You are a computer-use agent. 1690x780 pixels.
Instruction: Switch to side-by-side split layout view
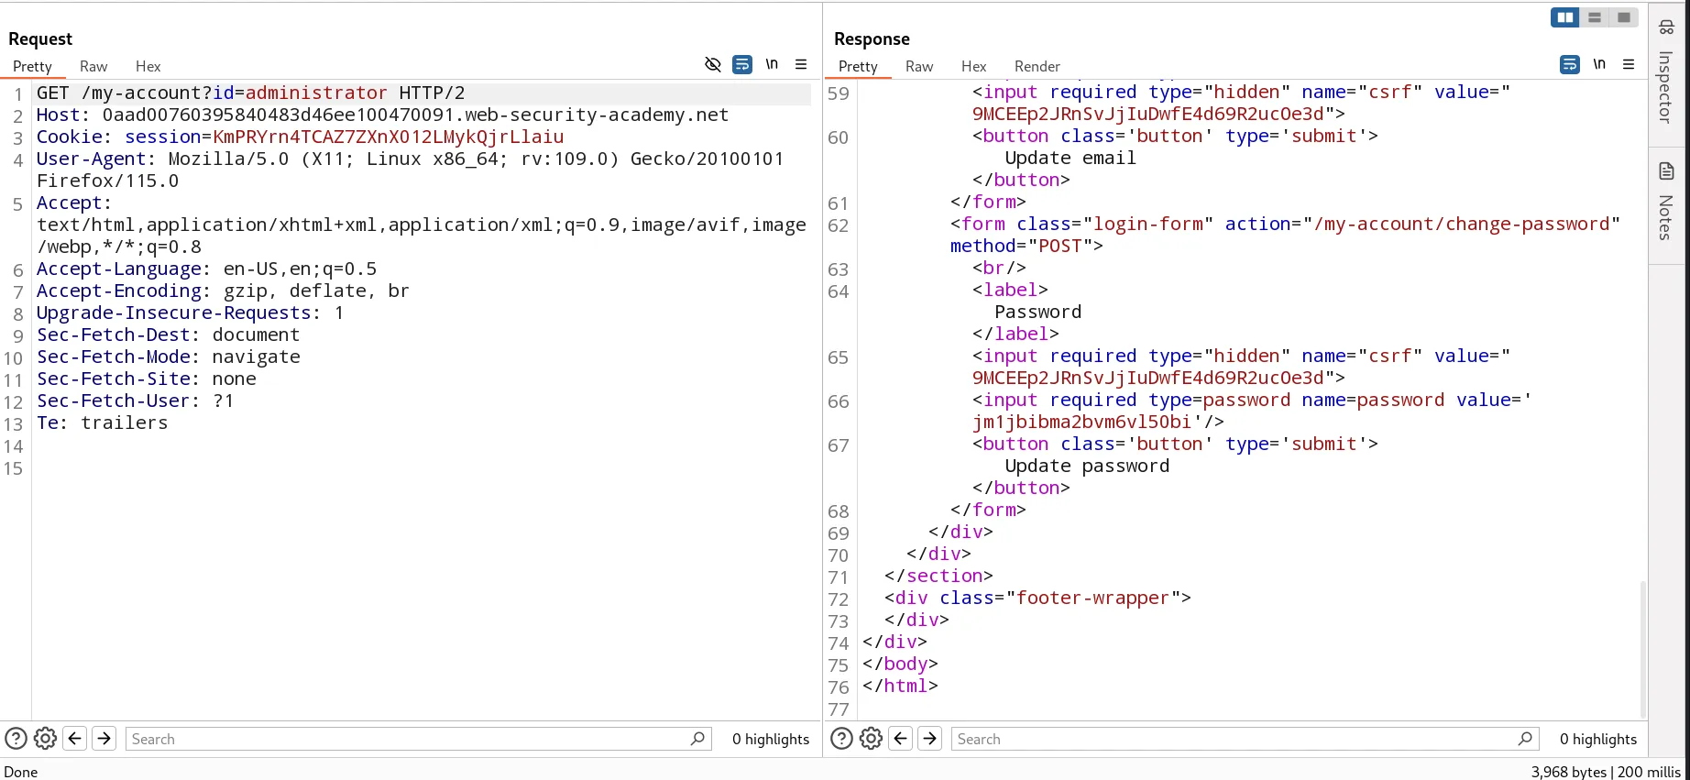[1565, 17]
